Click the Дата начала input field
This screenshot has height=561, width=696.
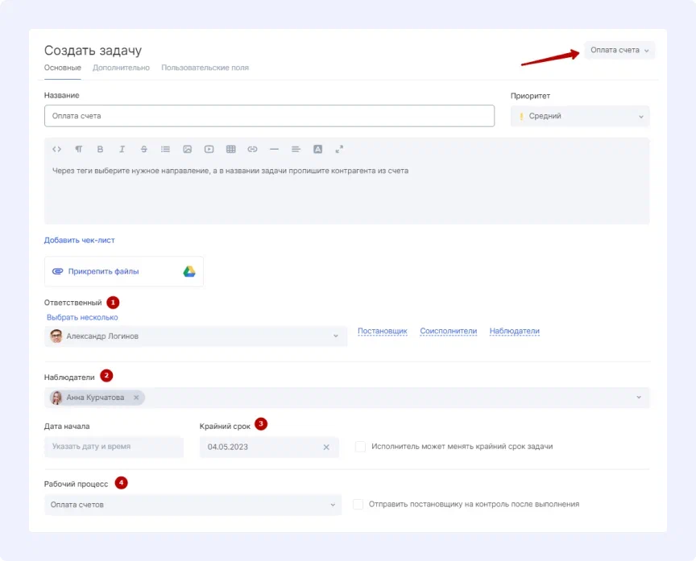click(114, 447)
